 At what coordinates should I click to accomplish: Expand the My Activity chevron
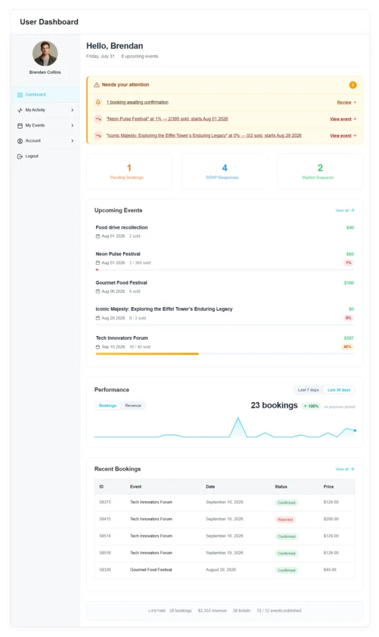pos(72,110)
